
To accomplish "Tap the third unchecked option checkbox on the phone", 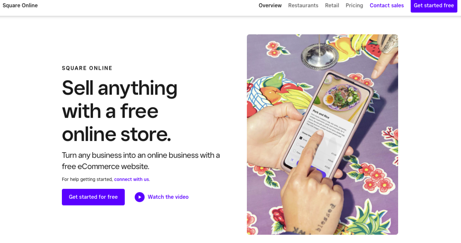I will [x=294, y=151].
